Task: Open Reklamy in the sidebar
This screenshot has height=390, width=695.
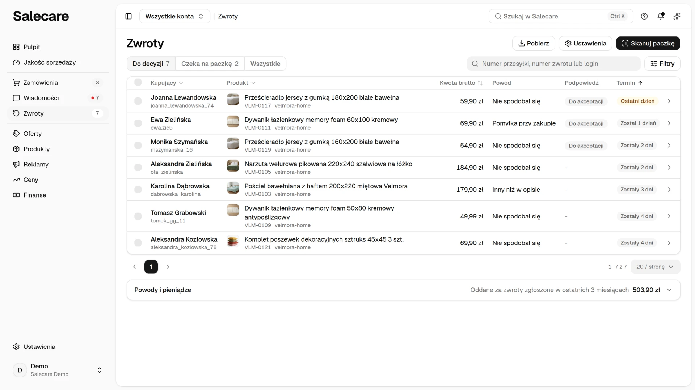Action: coord(58,164)
